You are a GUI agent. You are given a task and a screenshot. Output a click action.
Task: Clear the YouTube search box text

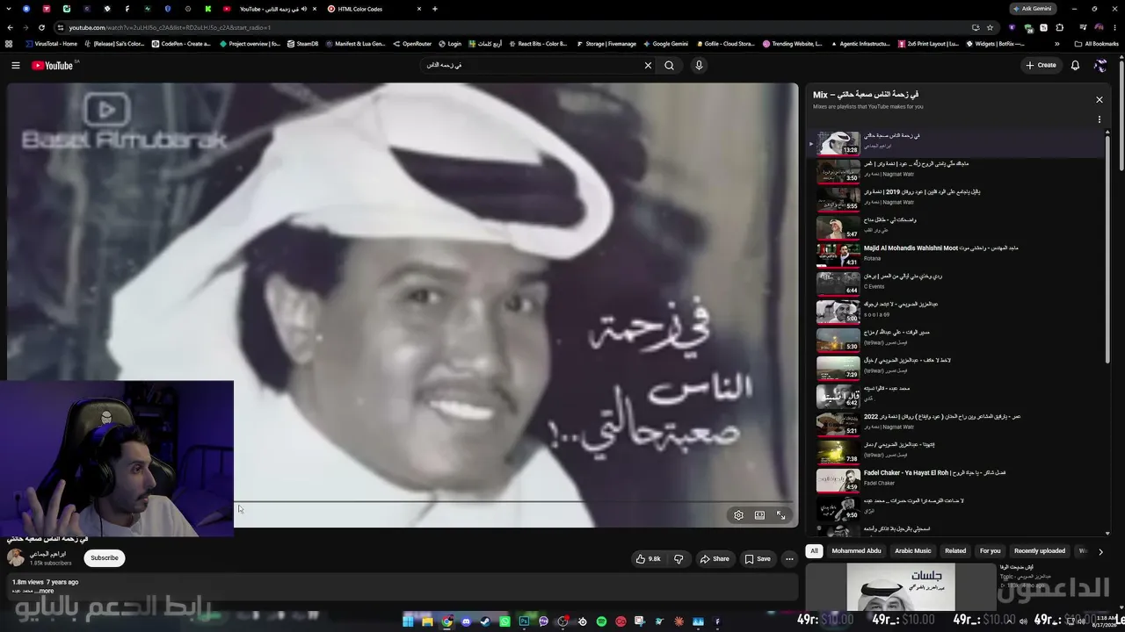648,65
